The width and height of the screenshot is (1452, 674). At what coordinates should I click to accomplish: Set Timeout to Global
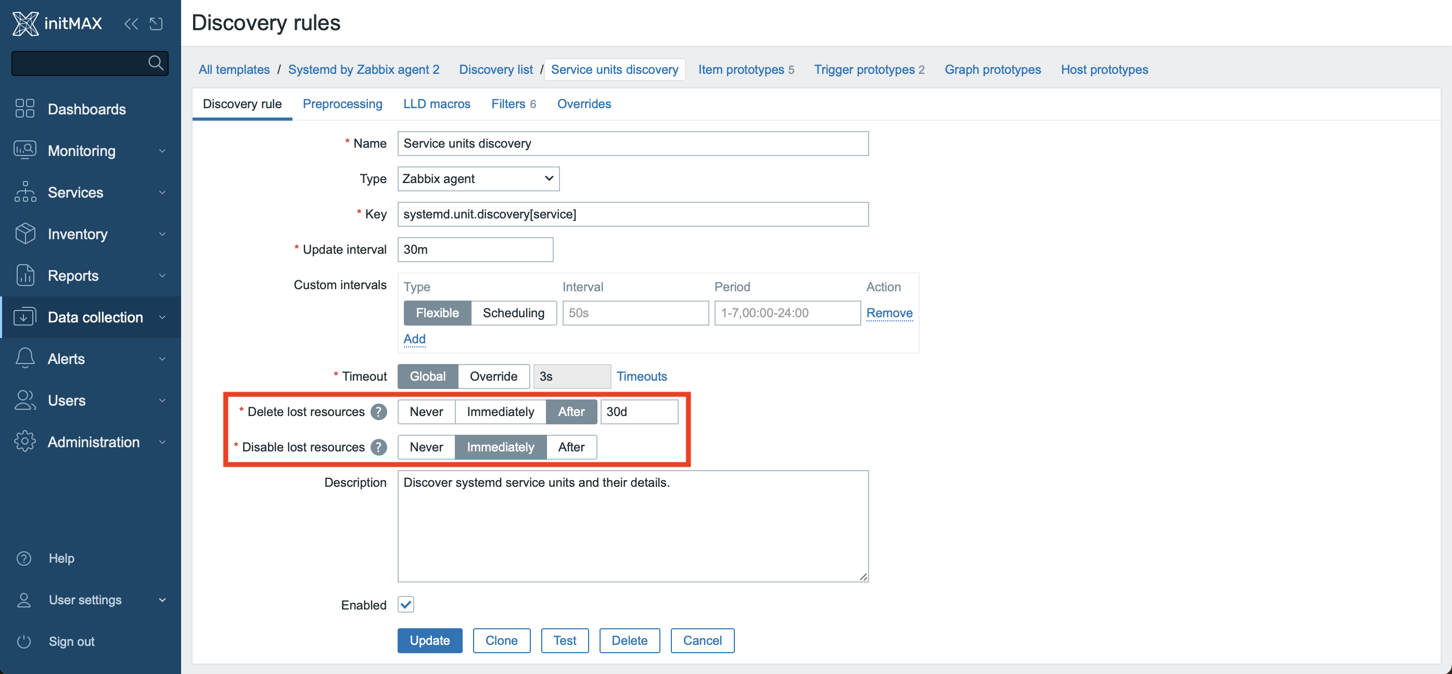point(427,376)
